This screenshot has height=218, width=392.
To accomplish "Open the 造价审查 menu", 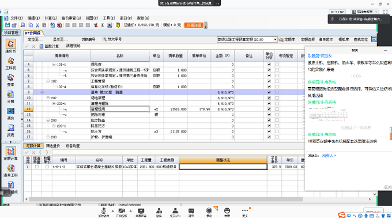I will (x=71, y=18).
